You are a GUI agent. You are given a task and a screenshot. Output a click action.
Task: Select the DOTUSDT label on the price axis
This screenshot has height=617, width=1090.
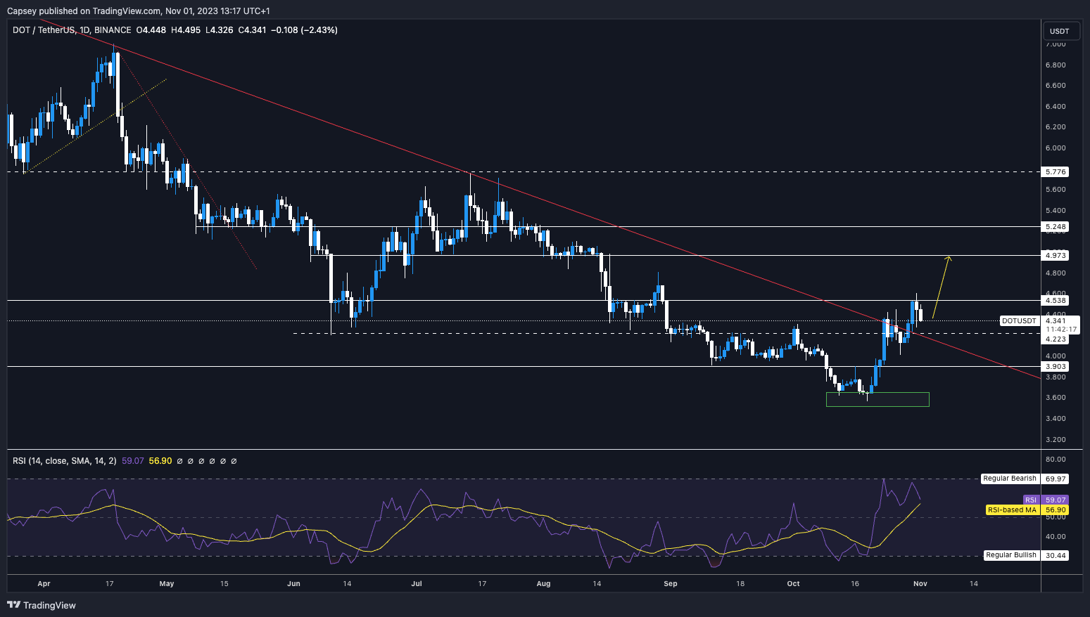pos(1018,320)
